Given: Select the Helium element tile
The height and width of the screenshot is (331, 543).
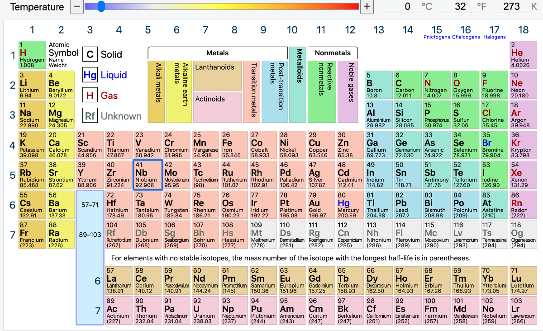Looking at the screenshot, I should point(523,55).
